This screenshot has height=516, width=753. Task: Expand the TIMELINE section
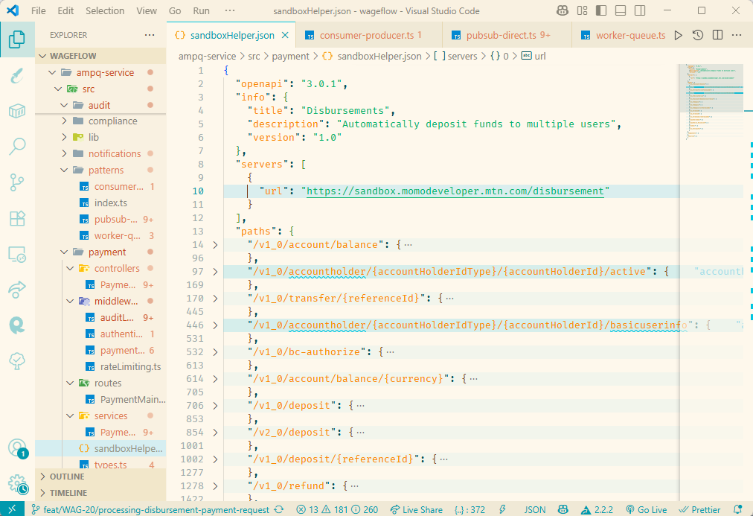click(x=101, y=493)
